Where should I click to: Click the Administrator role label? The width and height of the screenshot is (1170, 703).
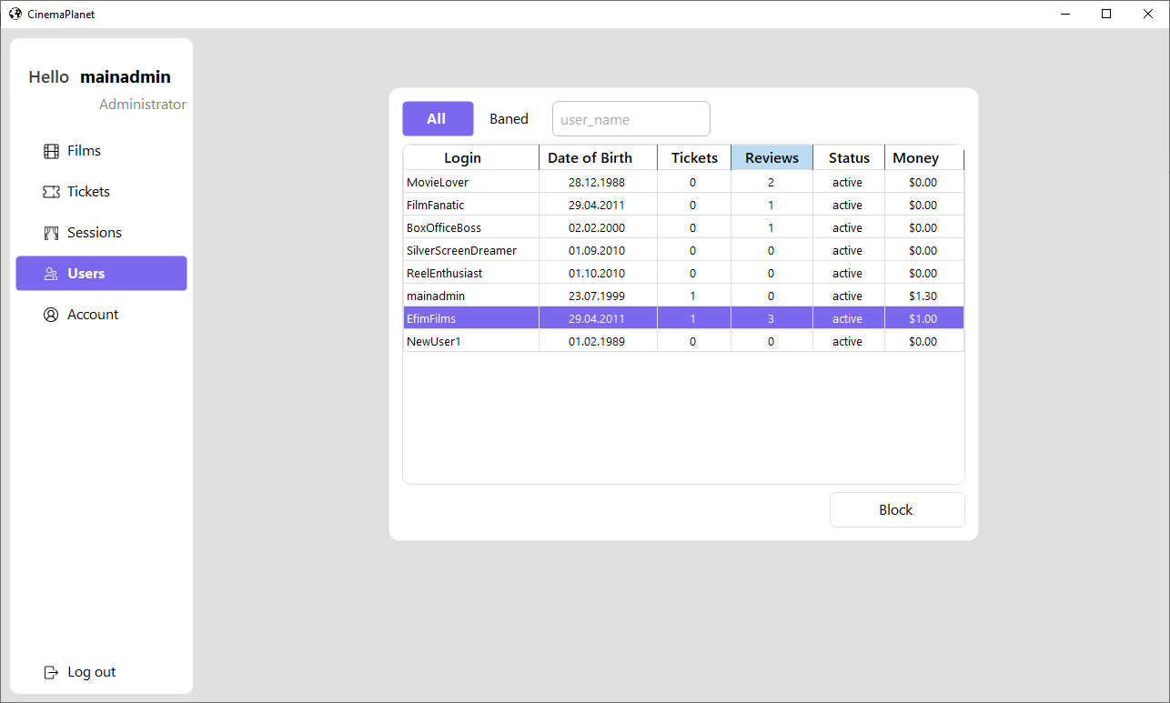coord(143,105)
